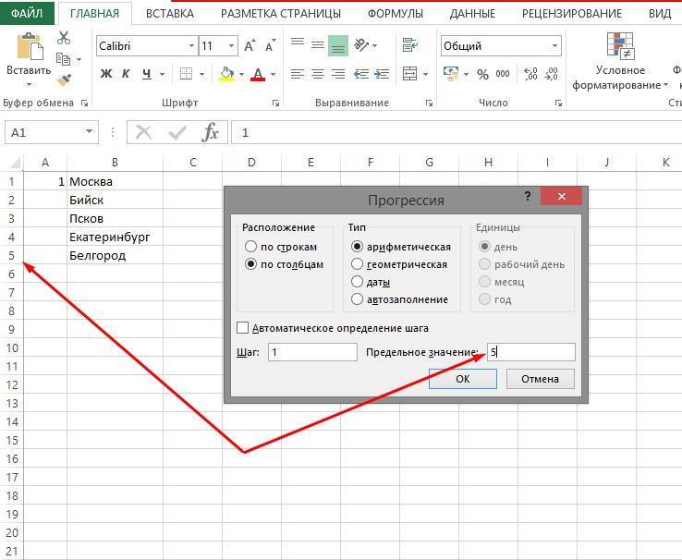Open the 'Общий' number format dropdown

554,45
